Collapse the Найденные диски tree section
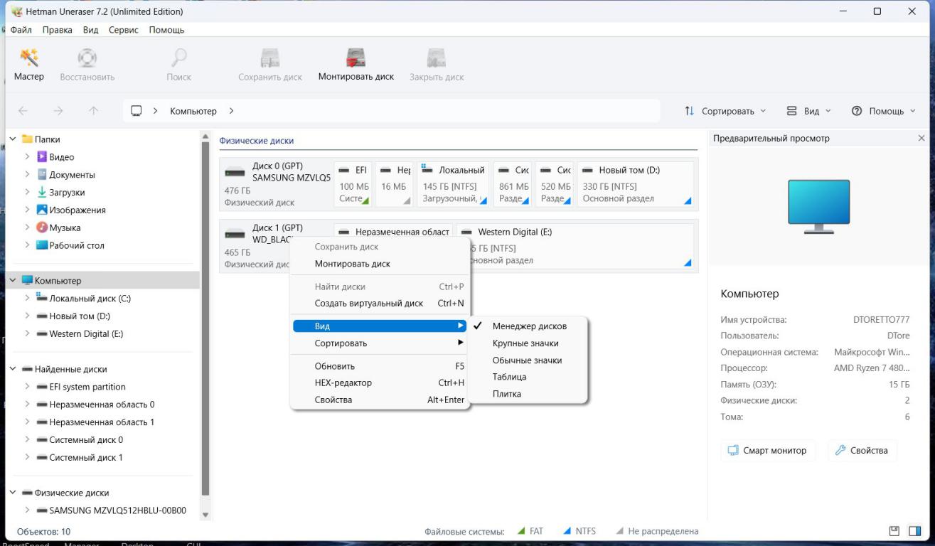 (x=13, y=369)
